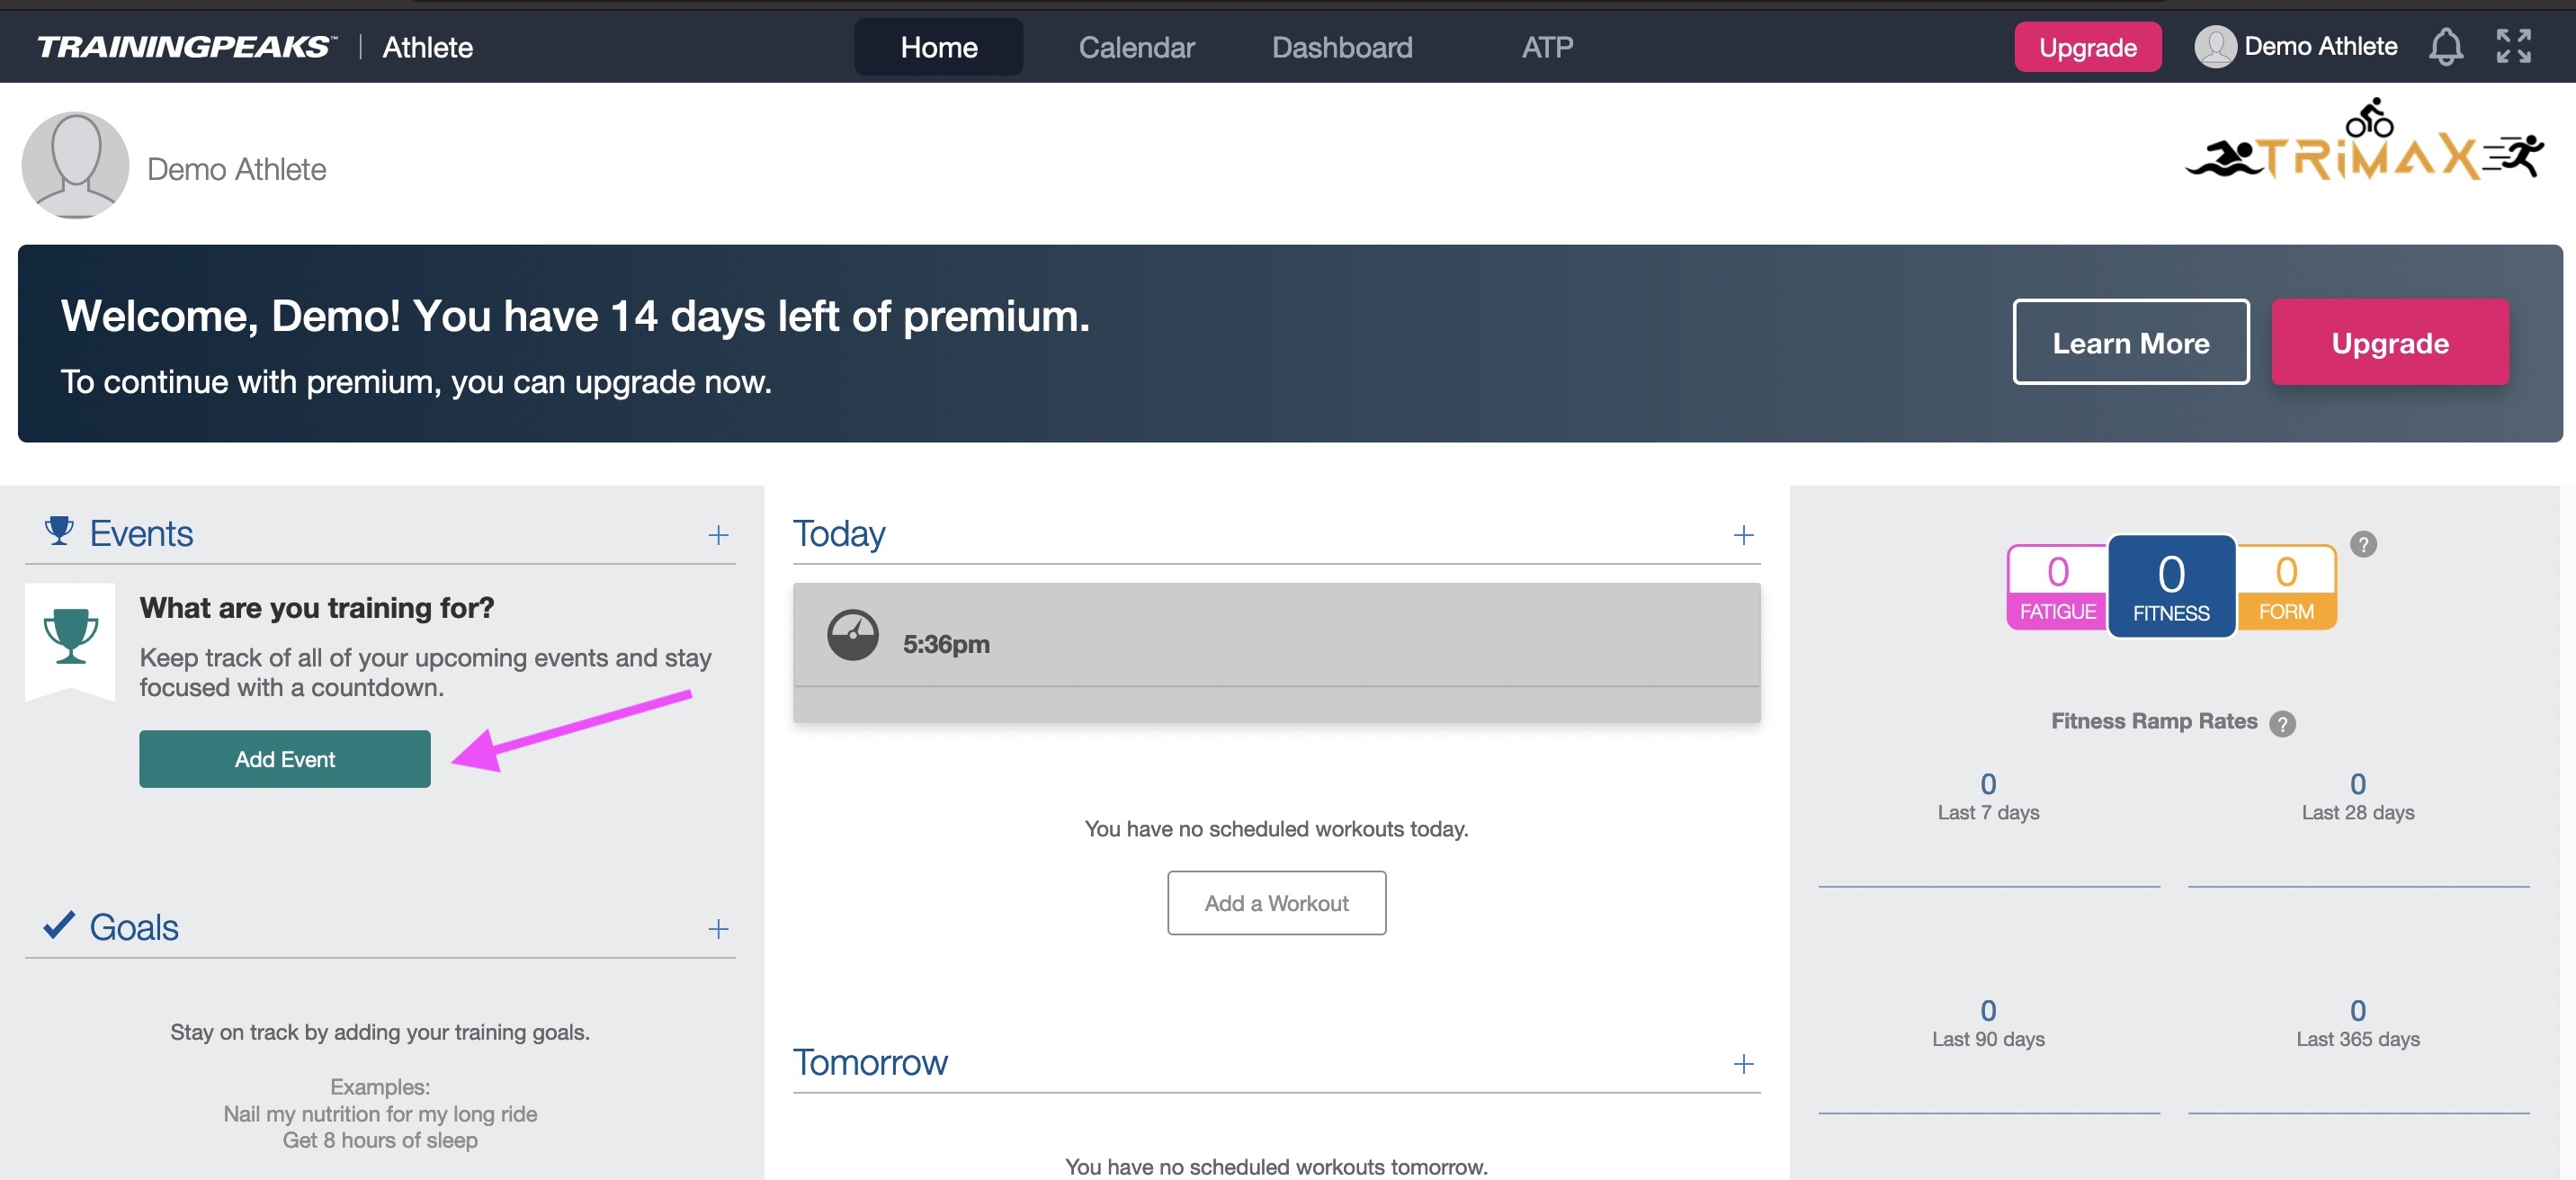
Task: Click the plus icon in Goals header
Action: pos(718,929)
